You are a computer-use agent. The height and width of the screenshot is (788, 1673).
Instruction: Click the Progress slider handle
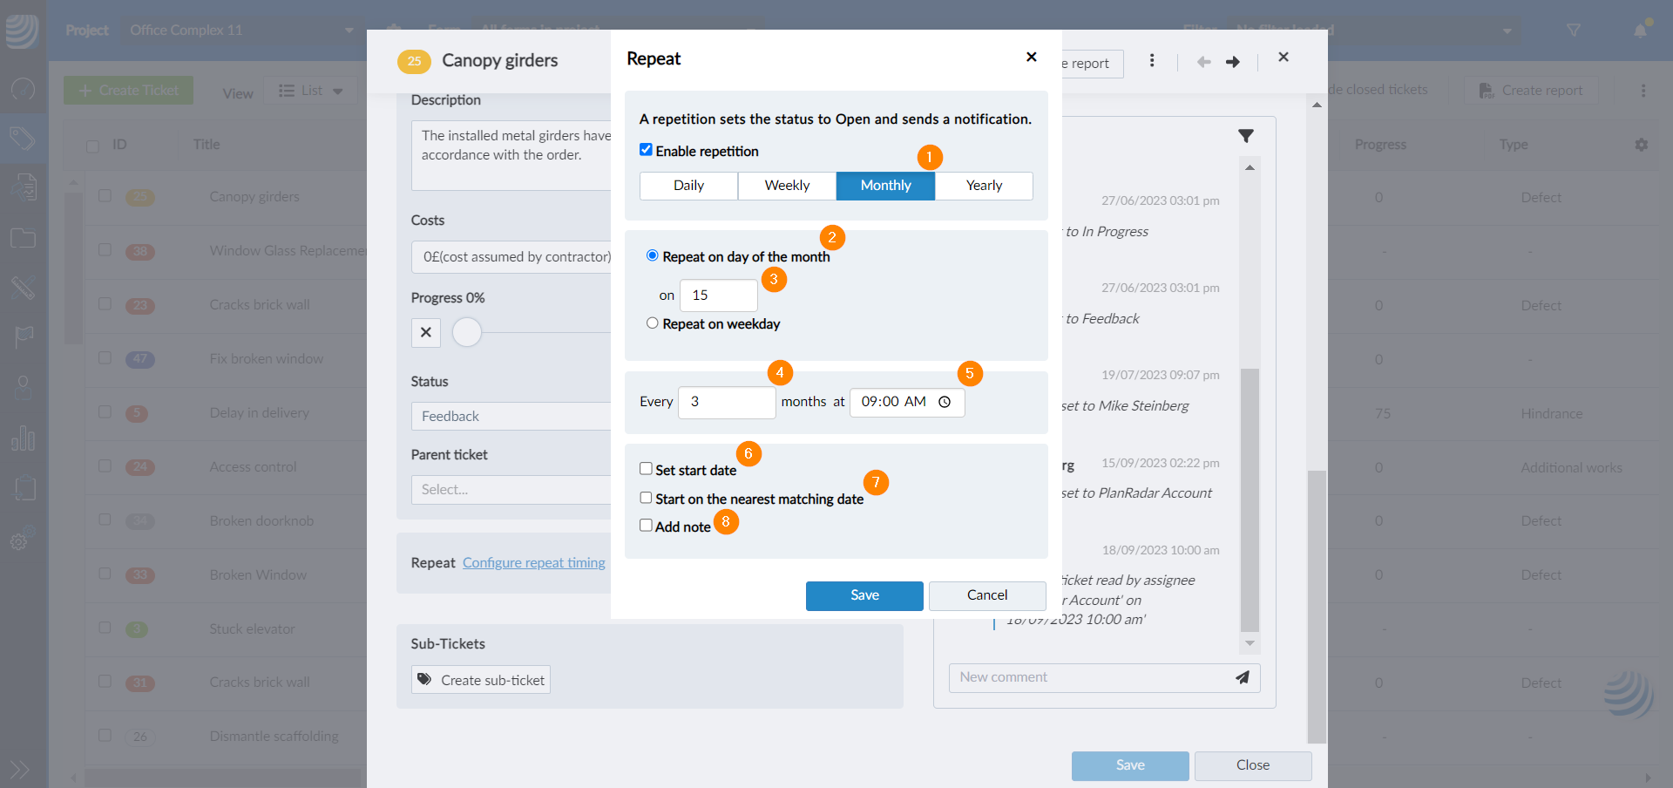[x=467, y=332]
